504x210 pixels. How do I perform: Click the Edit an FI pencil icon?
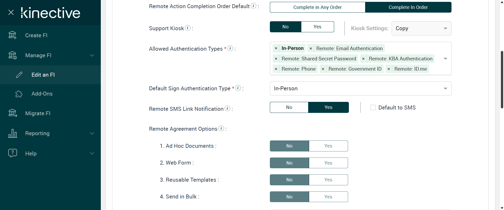coord(19,75)
